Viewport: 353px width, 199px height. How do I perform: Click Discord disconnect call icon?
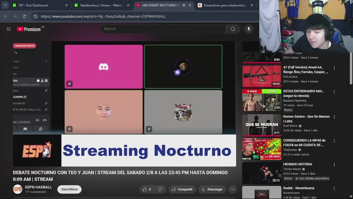[x=45, y=120]
